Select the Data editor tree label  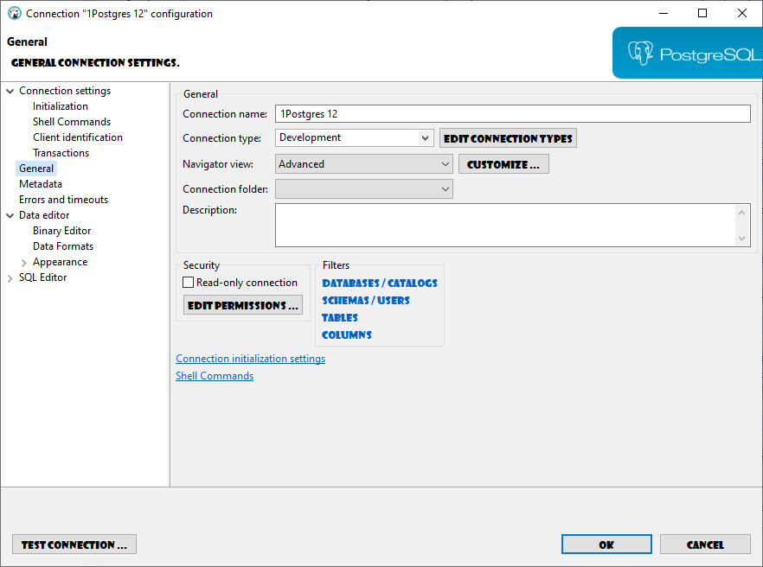coord(44,215)
